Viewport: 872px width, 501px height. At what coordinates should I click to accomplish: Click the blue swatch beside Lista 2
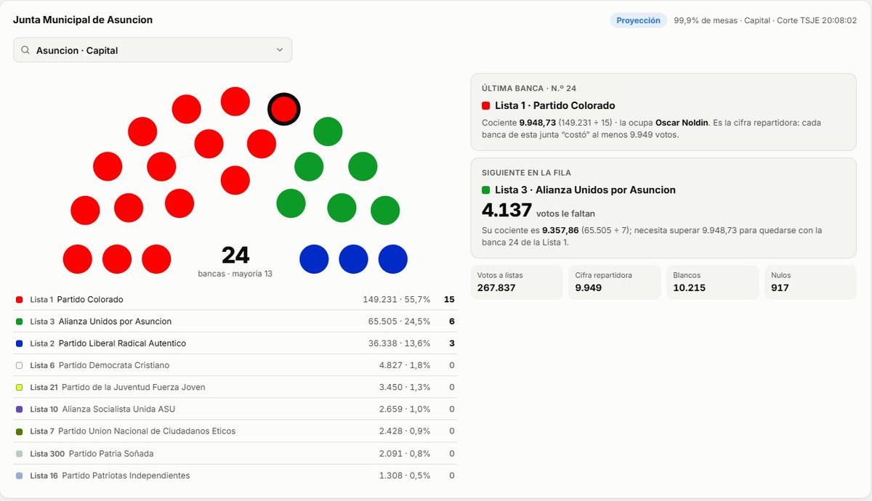point(20,343)
